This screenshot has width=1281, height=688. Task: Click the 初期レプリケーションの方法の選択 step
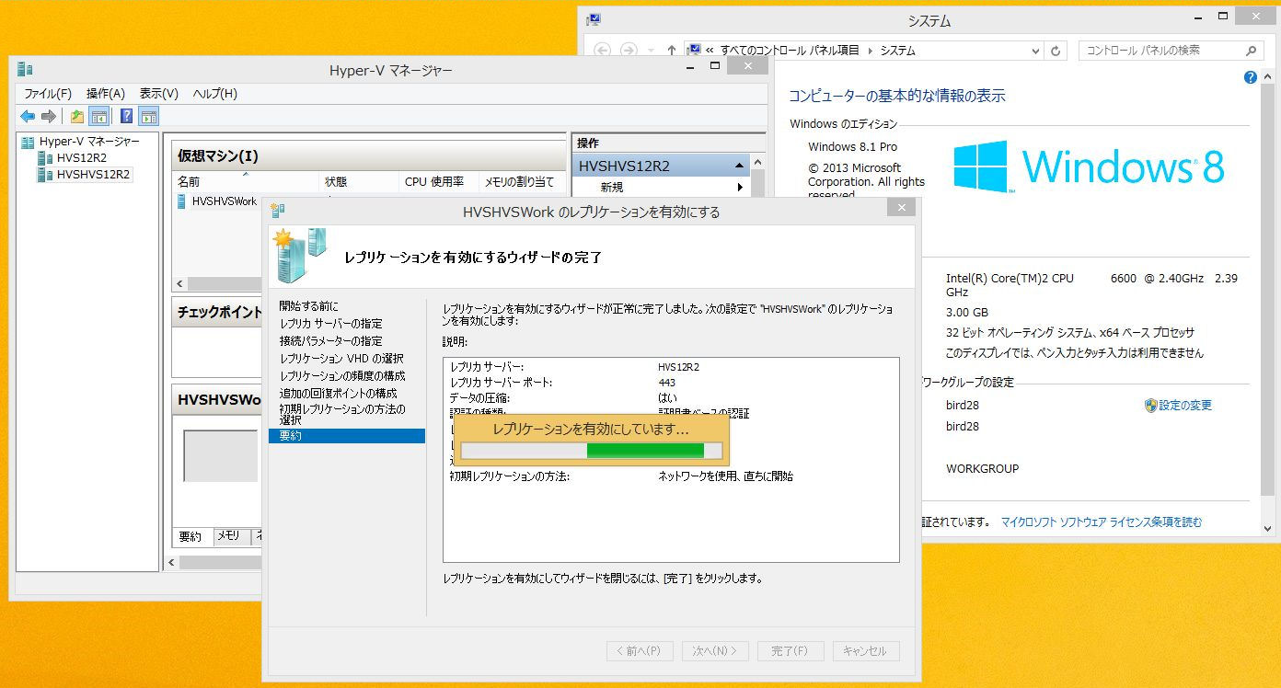point(342,414)
